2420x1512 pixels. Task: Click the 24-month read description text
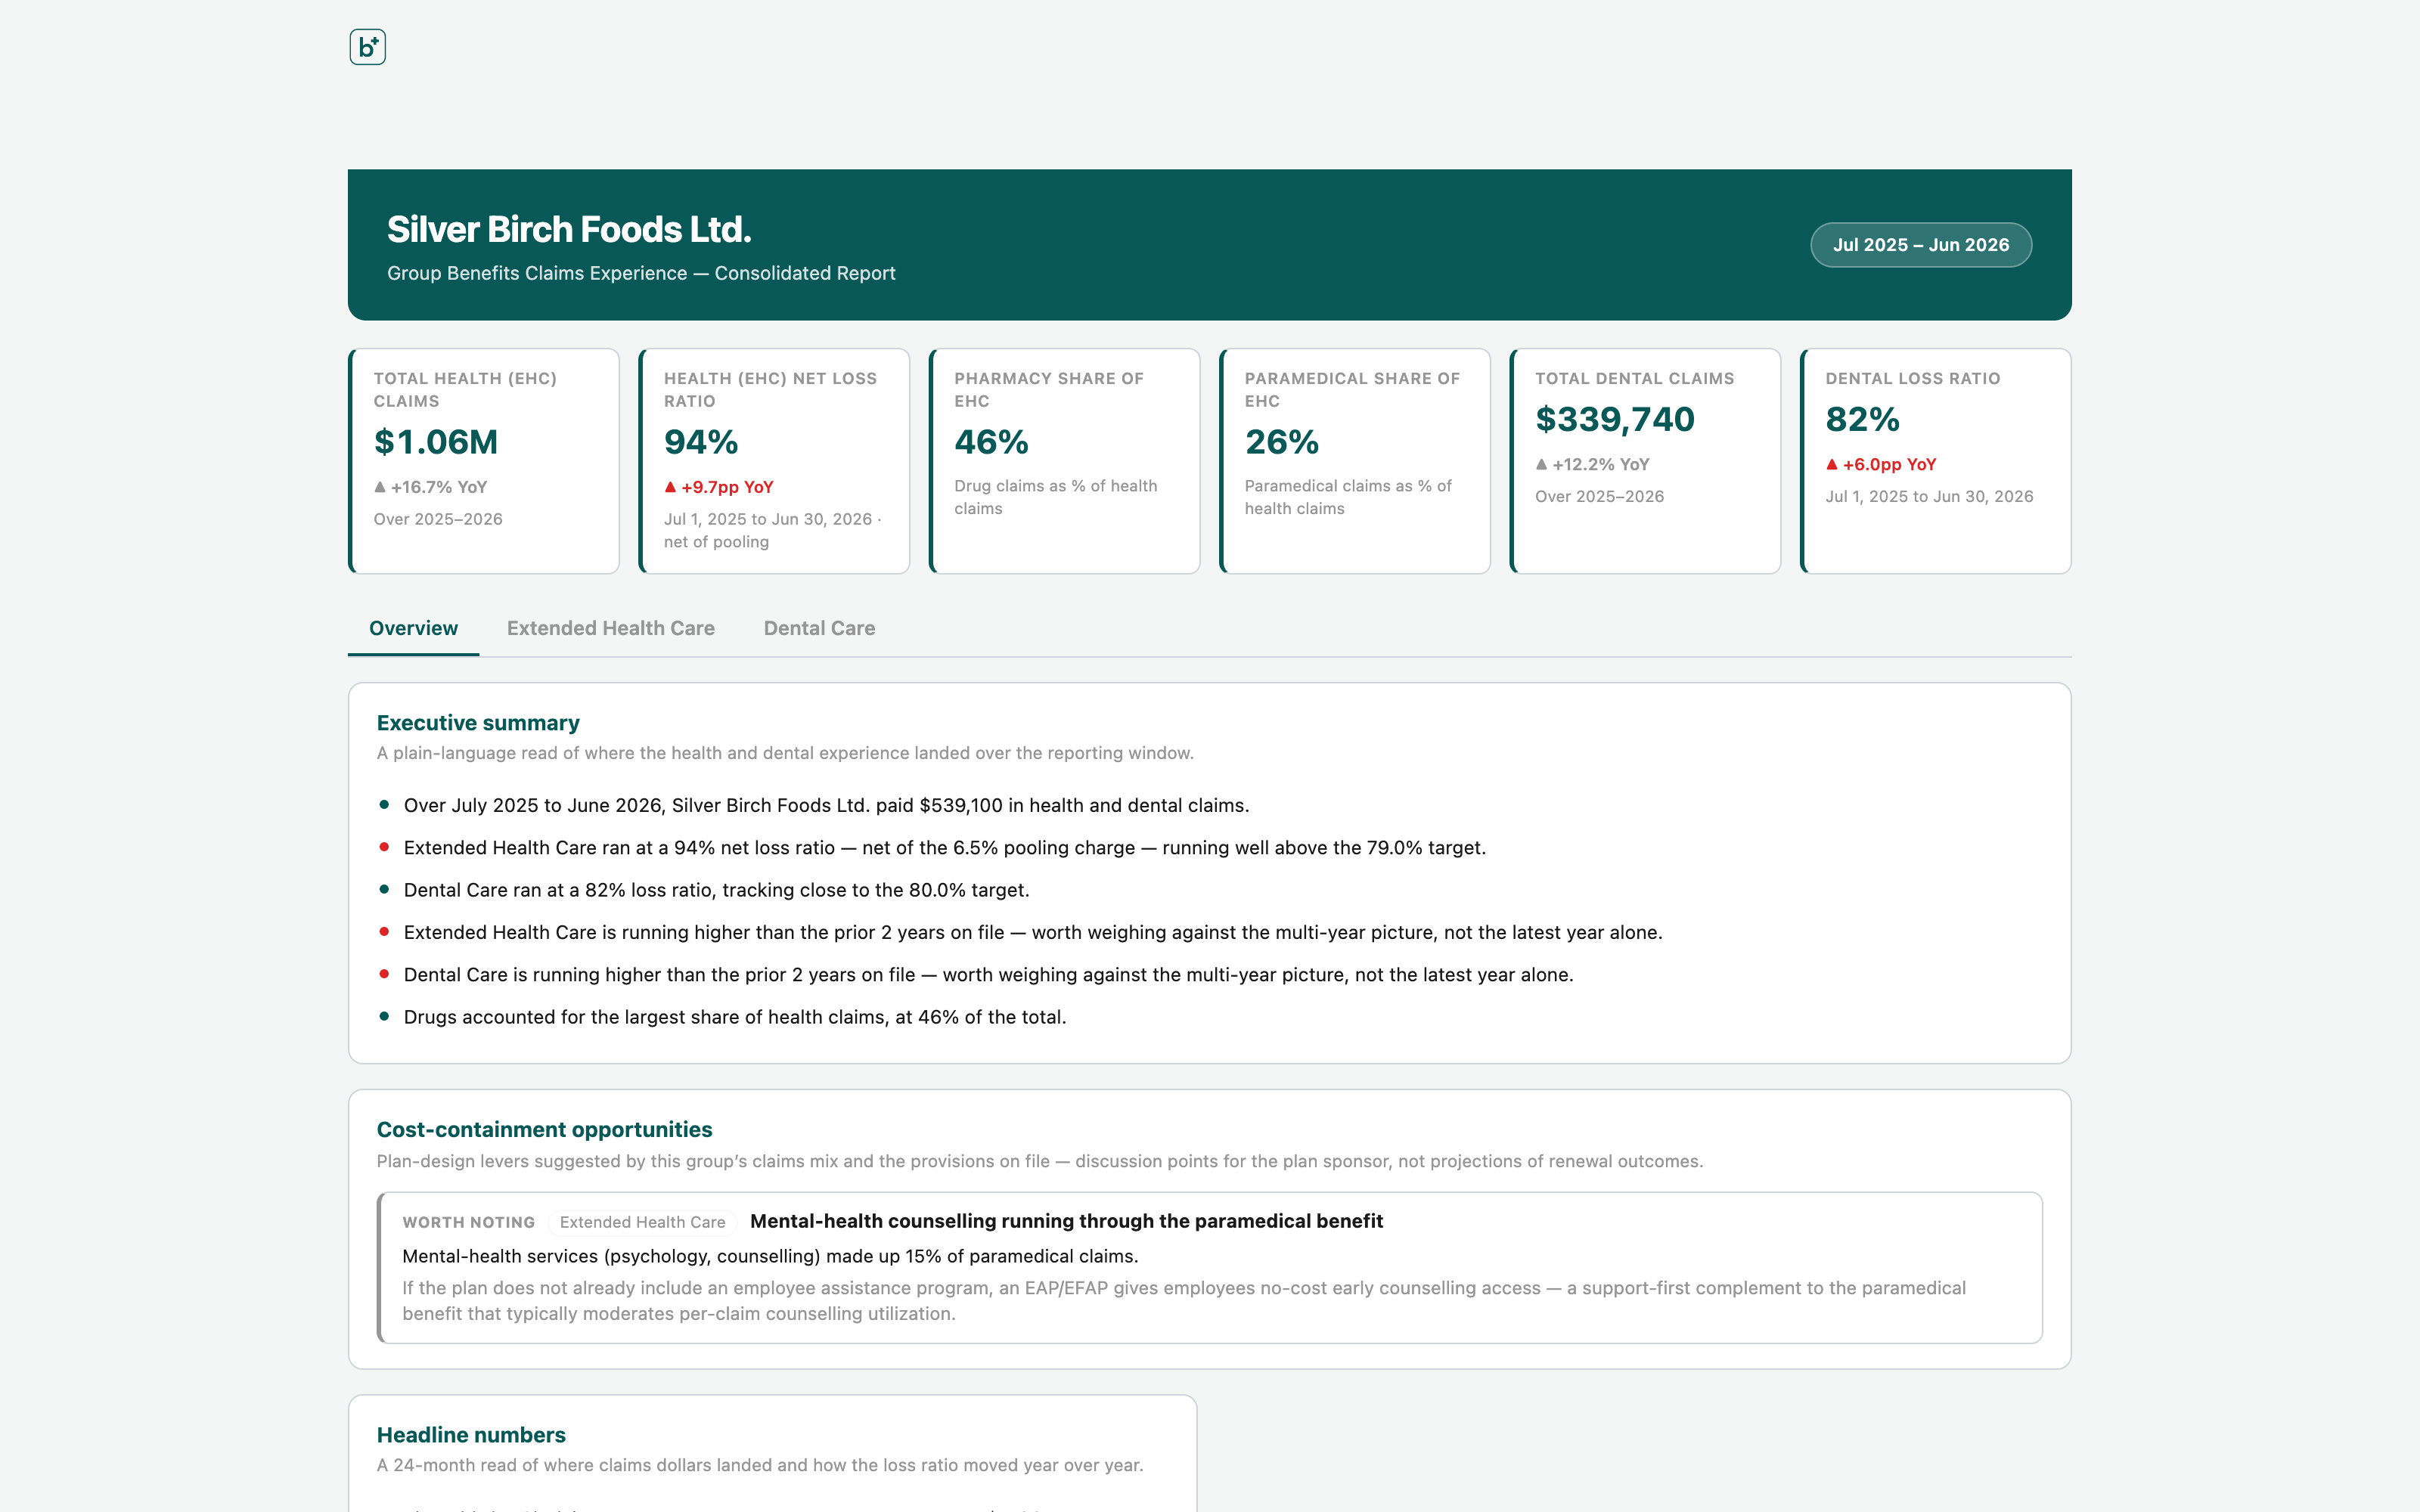[x=760, y=1465]
